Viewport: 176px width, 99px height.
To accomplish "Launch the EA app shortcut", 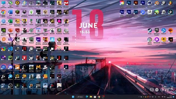I will coord(170,30).
